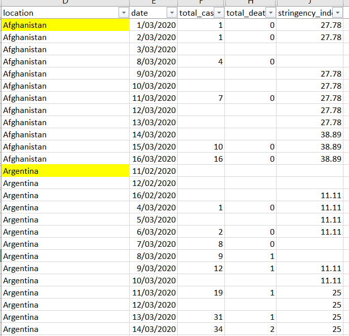Select total cases value 10
Viewport: 349px width, 336px height.
(x=201, y=146)
